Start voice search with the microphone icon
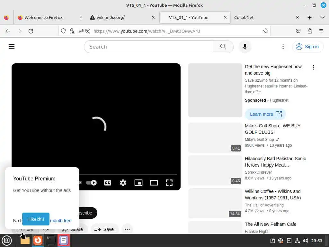Viewport: 329px width, 247px height. [x=245, y=46]
